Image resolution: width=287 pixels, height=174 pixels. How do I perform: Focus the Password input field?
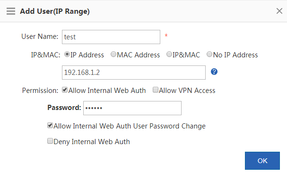point(132,108)
